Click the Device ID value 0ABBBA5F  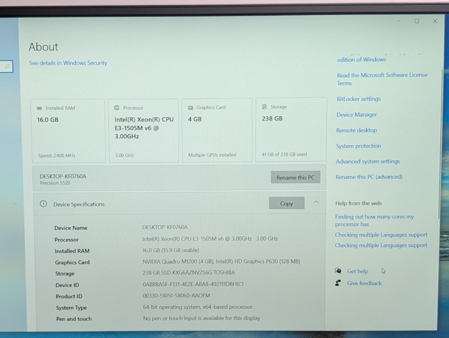[193, 284]
